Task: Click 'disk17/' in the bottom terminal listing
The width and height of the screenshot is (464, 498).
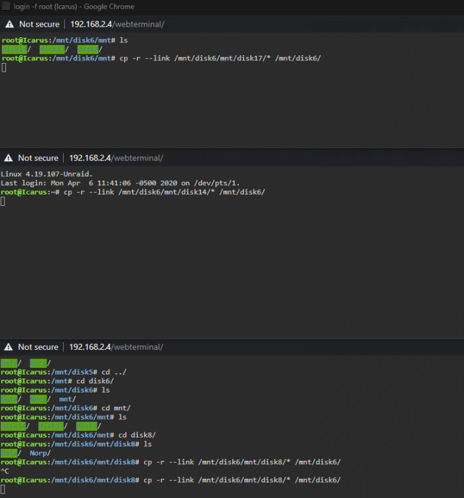Action: coord(53,426)
